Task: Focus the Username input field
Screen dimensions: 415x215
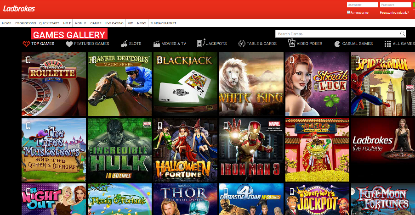Action: (363, 5)
